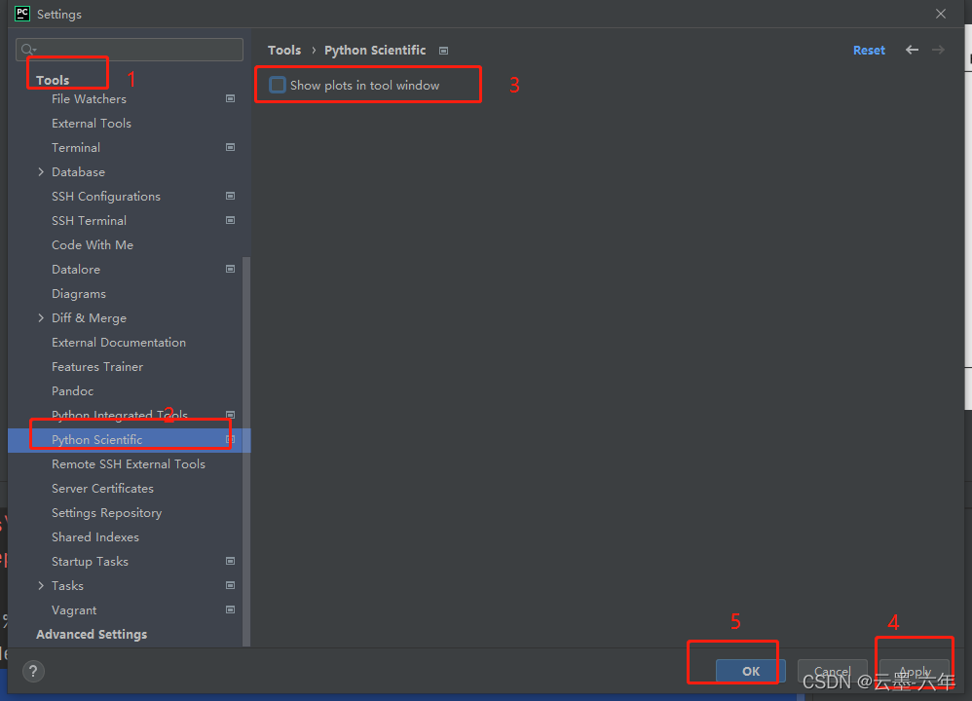
Task: Click the icon beside Datalore
Action: [x=230, y=269]
